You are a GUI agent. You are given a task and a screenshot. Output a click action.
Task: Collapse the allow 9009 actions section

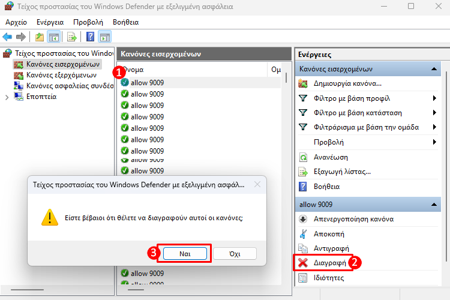point(434,205)
